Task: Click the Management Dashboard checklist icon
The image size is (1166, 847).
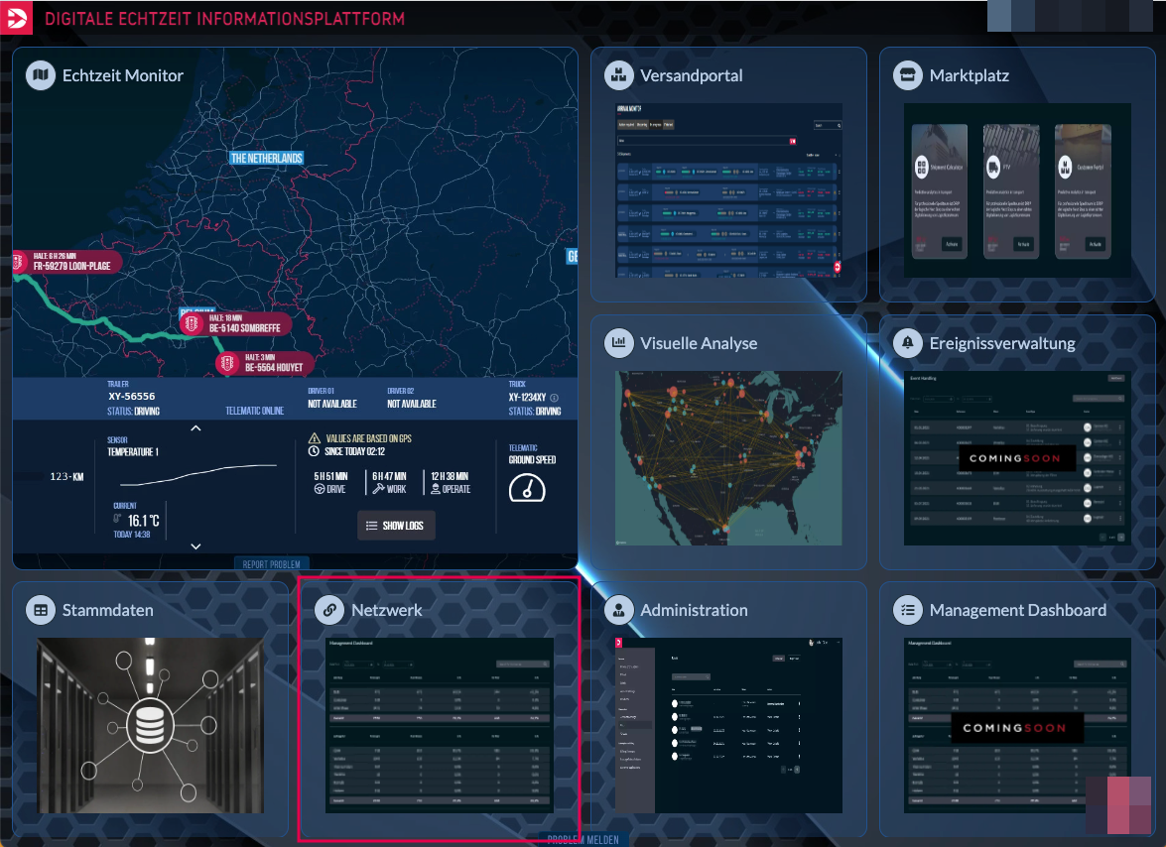Action: coord(907,610)
